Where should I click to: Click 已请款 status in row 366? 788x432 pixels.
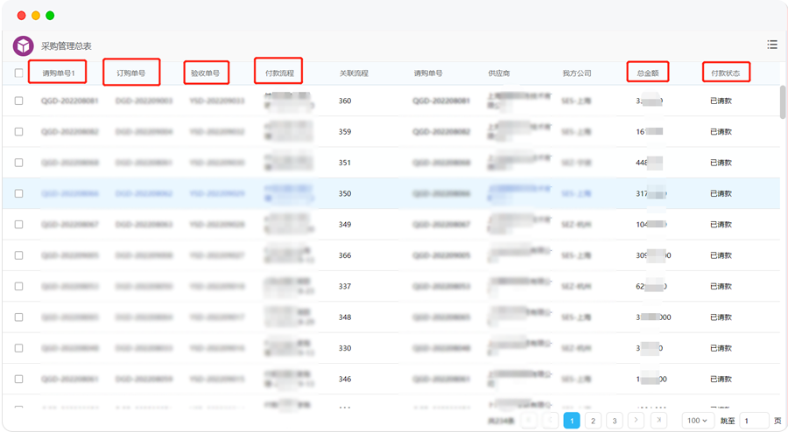pos(721,255)
